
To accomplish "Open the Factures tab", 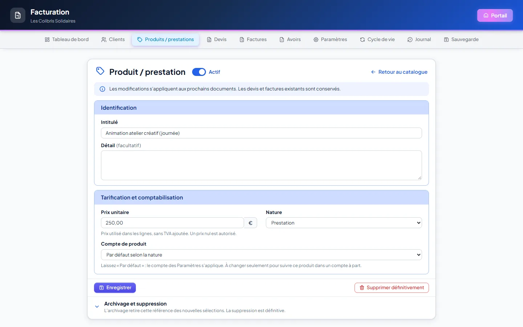I will coord(253,40).
